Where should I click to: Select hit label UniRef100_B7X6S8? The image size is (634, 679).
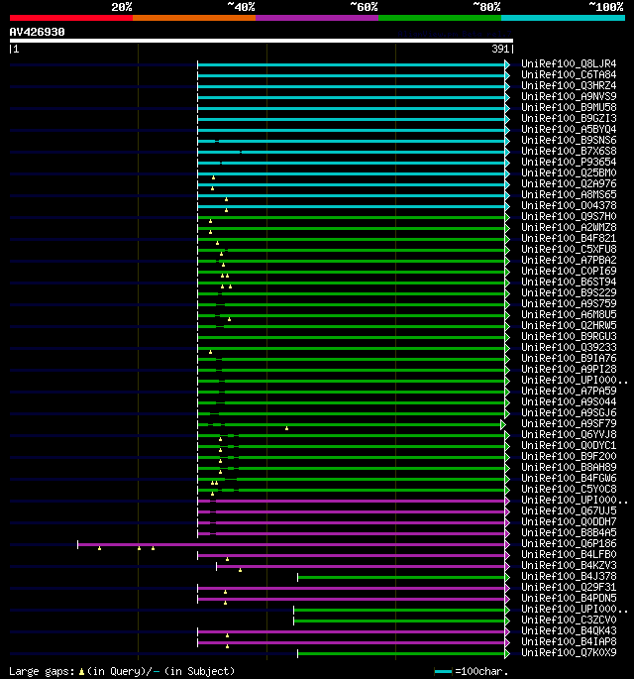pos(569,151)
